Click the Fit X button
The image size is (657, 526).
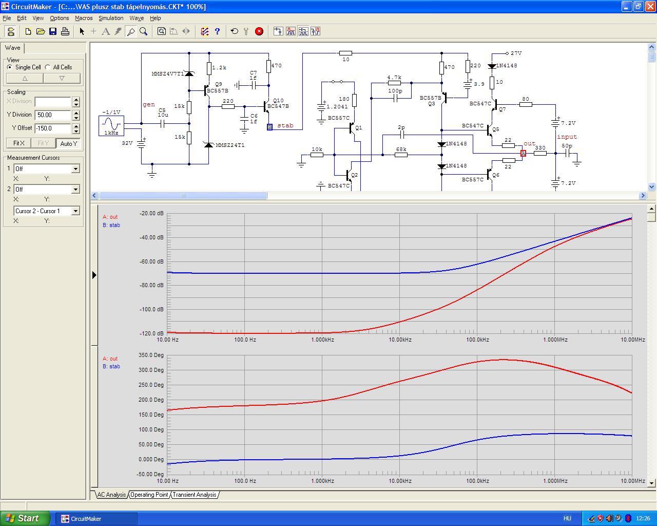tap(18, 143)
